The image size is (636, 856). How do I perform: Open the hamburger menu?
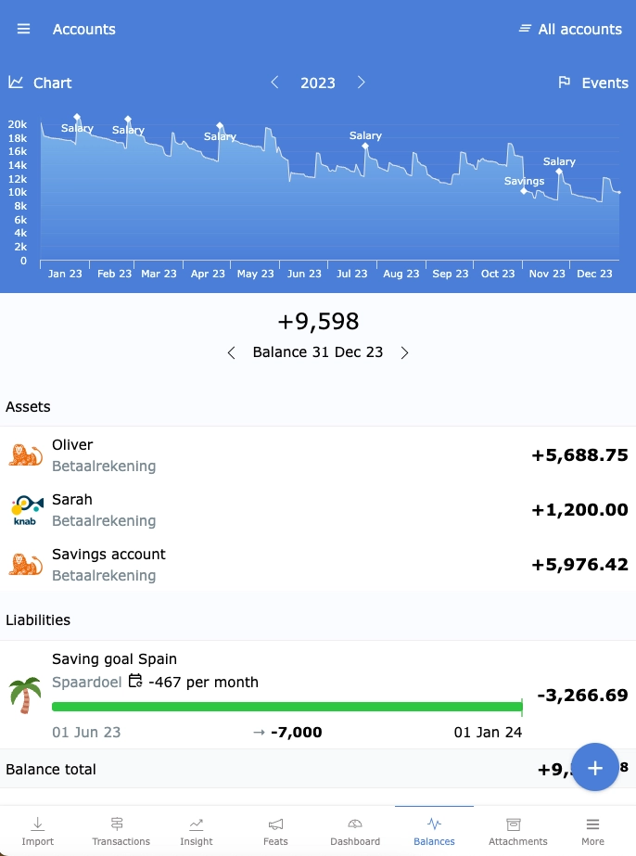tap(23, 28)
